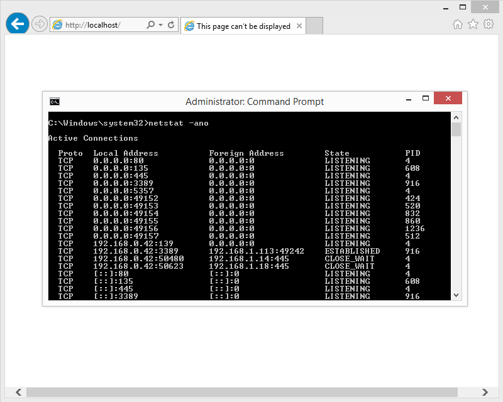This screenshot has height=402, width=503.
Task: Click the Command Prompt scroll up arrow
Action: [456, 117]
